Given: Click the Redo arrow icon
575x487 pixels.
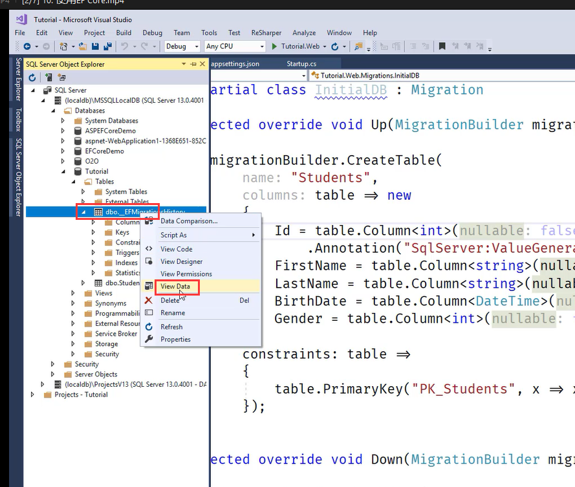Looking at the screenshot, I should 144,46.
